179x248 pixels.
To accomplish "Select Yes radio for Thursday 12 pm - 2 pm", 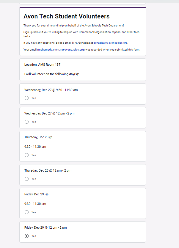I will [x=27, y=179].
